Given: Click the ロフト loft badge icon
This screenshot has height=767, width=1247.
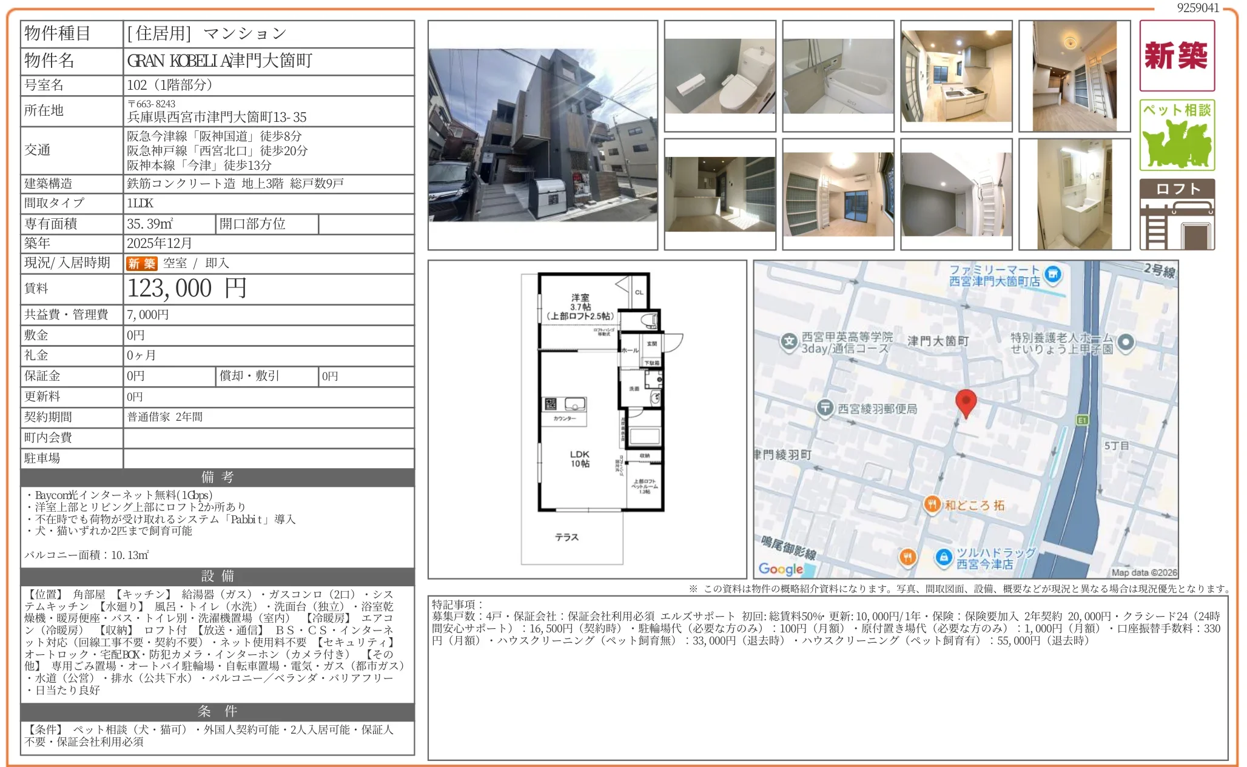Looking at the screenshot, I should 1177,209.
